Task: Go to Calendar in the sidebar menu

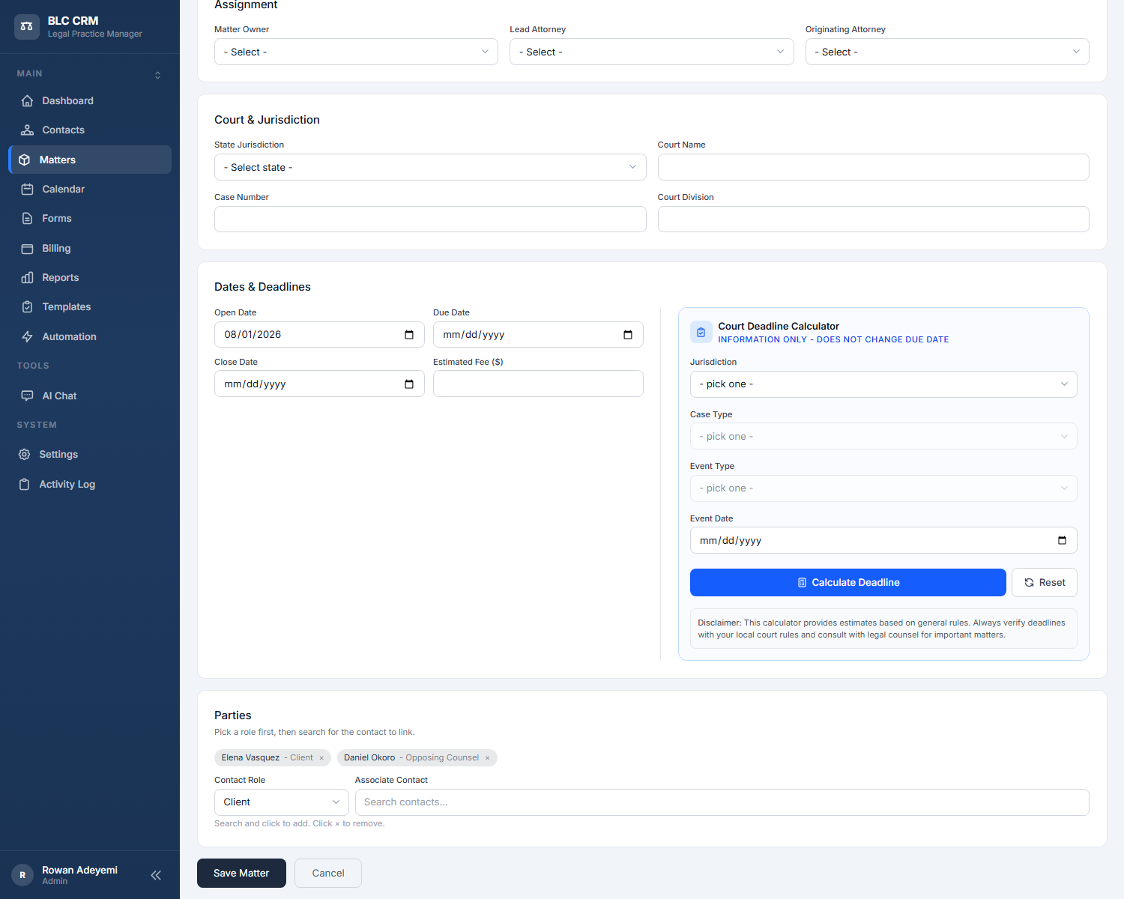Action: click(90, 189)
